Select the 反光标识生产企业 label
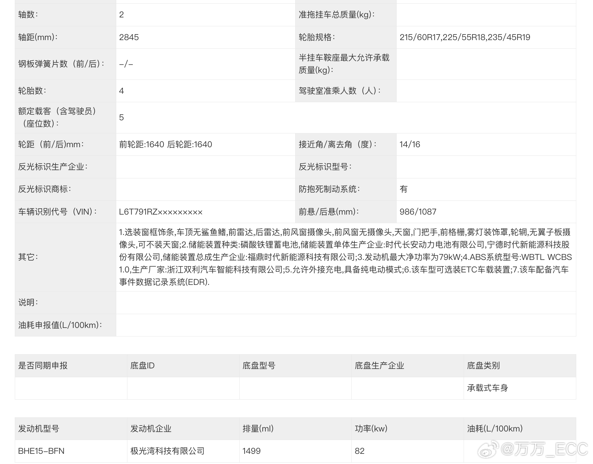This screenshot has width=593, height=464. (53, 167)
